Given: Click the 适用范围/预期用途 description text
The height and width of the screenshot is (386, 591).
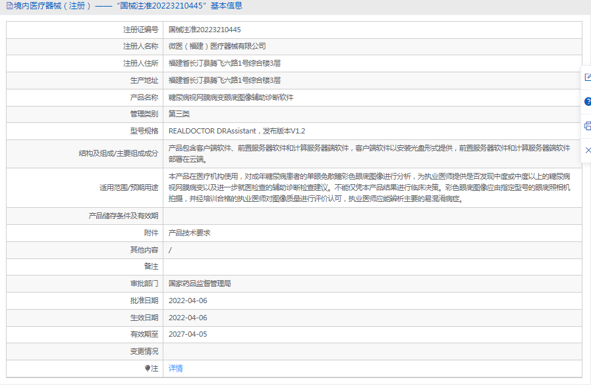Looking at the screenshot, I should pyautogui.click(x=369, y=187).
